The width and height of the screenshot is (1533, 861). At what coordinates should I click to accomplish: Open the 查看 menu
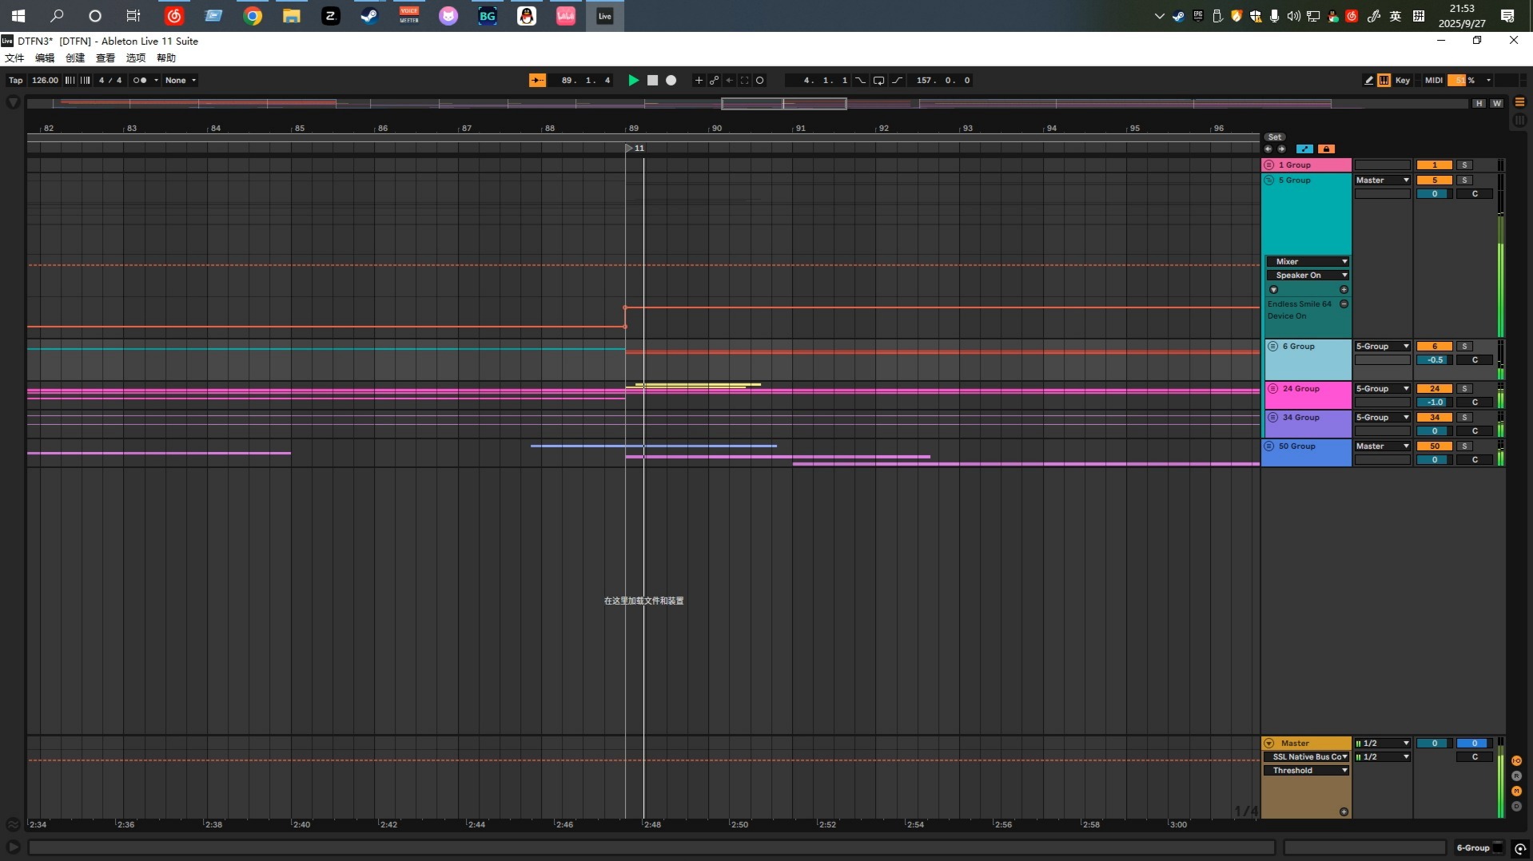[x=106, y=58]
